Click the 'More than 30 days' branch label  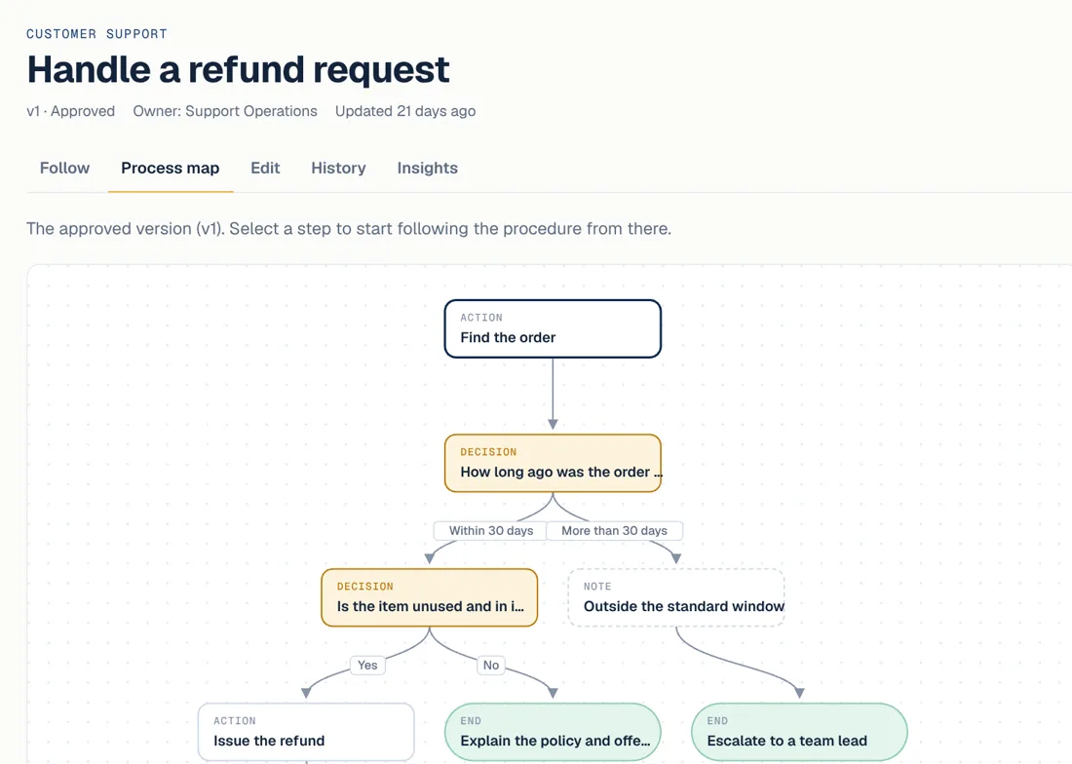[614, 531]
